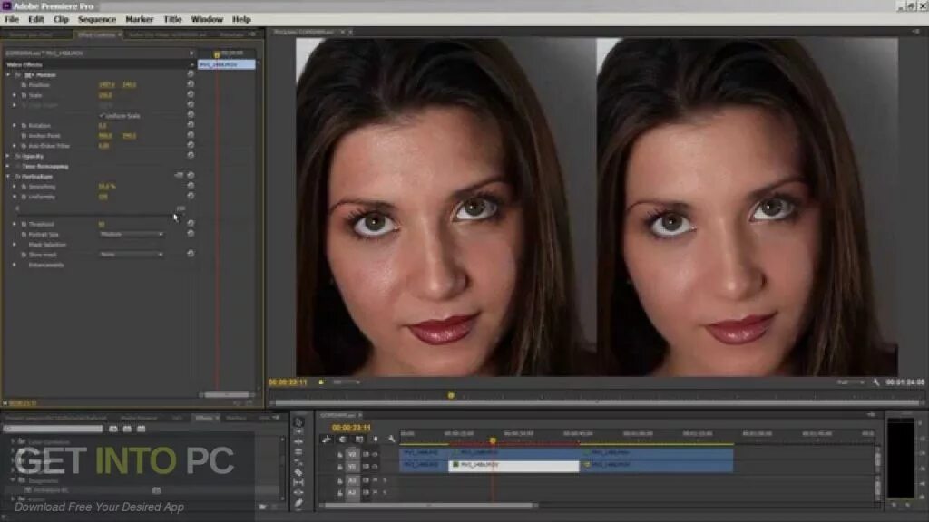Click the A1 track target label
The width and height of the screenshot is (929, 522).
click(x=353, y=480)
